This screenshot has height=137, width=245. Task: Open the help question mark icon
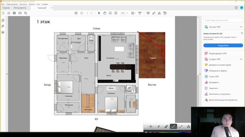coord(236,8)
